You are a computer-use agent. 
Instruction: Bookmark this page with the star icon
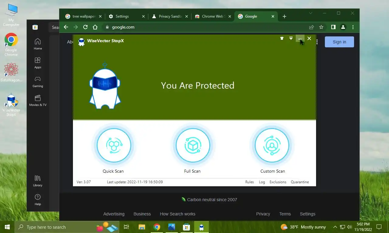[321, 27]
